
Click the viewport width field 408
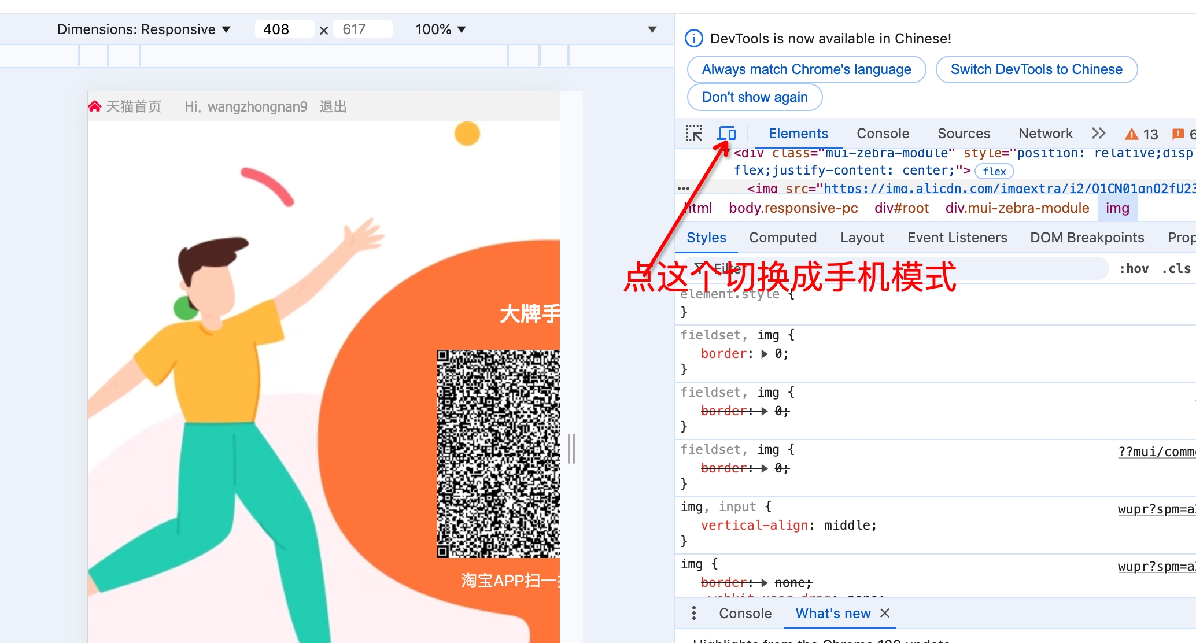[x=285, y=29]
